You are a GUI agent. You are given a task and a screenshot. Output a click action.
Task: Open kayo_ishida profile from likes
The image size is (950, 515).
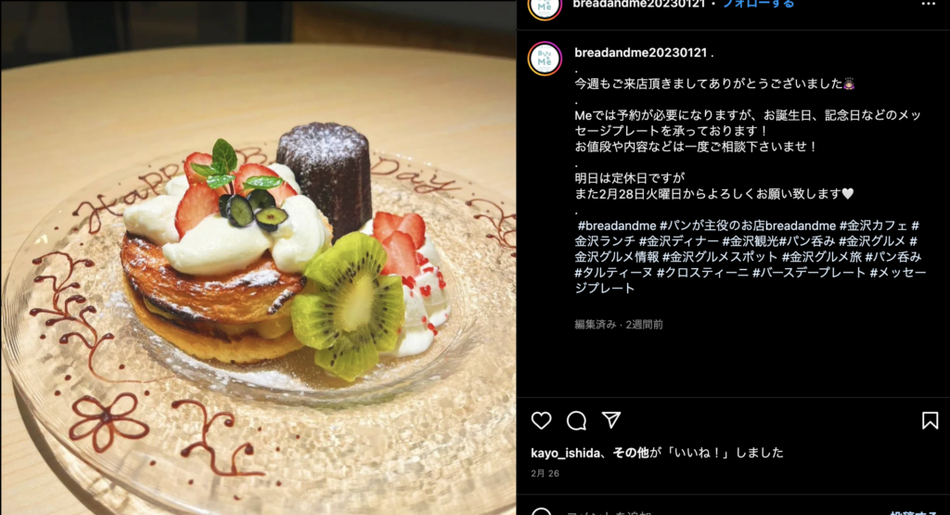[565, 453]
